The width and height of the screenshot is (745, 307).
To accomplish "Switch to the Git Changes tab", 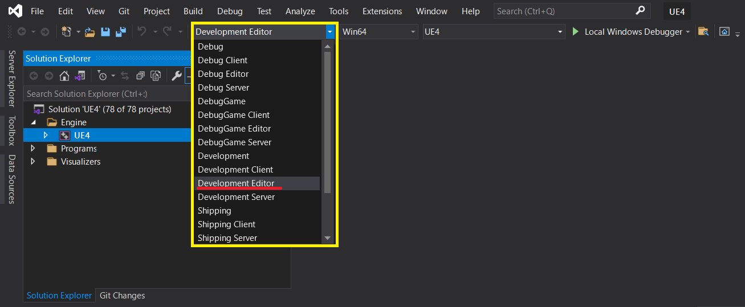I will [x=123, y=296].
